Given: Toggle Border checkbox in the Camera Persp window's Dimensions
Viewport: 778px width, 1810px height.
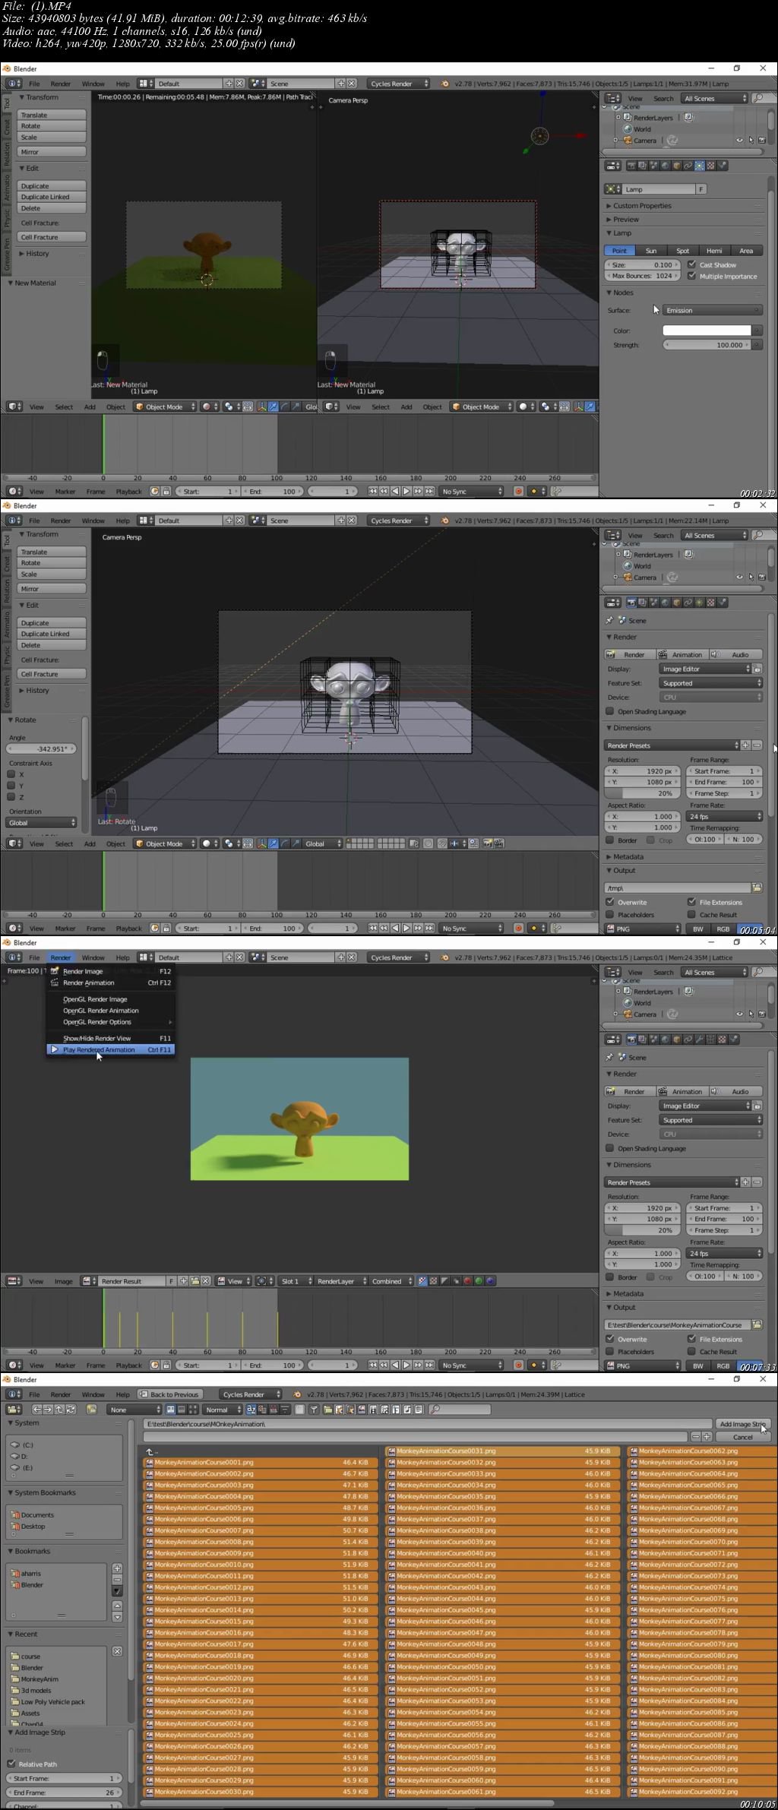Looking at the screenshot, I should coord(610,840).
